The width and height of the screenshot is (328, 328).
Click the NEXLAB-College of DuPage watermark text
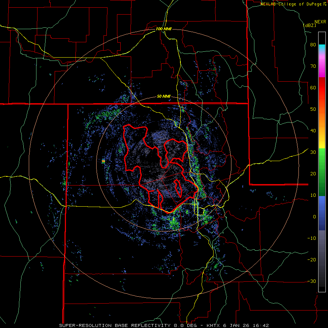pyautogui.click(x=293, y=4)
